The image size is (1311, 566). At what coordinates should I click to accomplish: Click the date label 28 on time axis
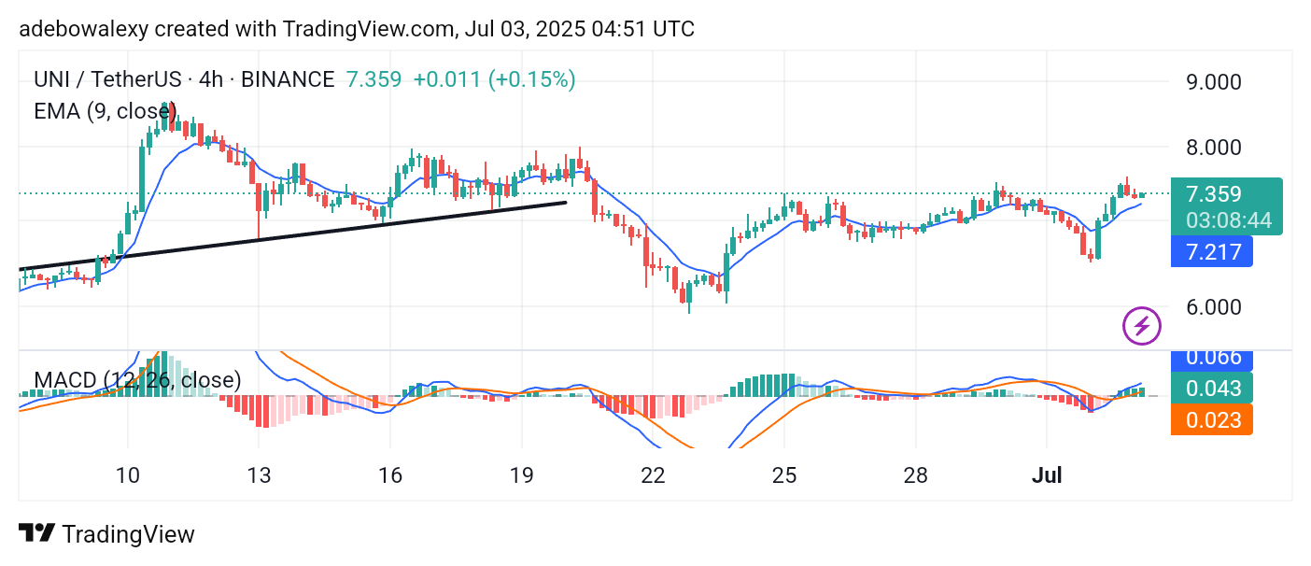click(916, 475)
